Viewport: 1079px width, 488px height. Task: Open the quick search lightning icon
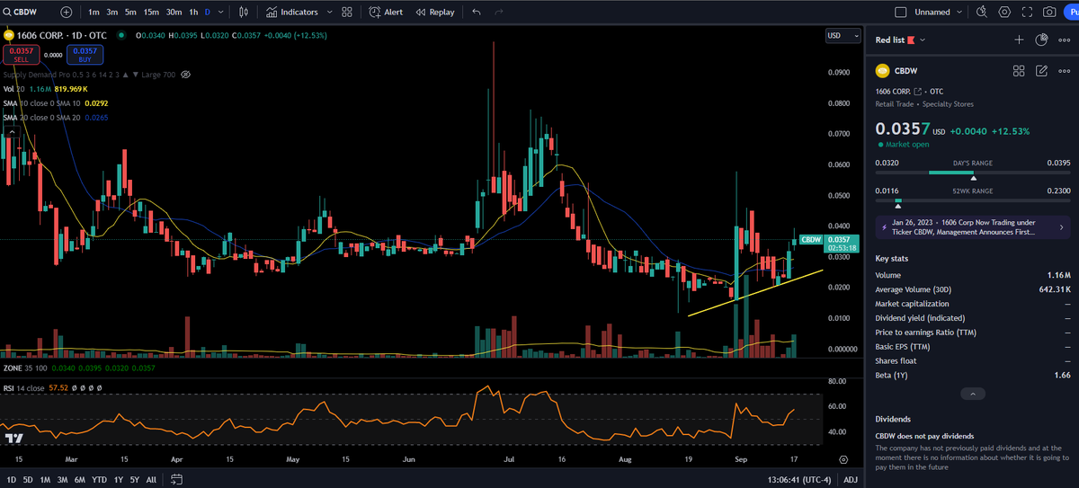(x=982, y=12)
